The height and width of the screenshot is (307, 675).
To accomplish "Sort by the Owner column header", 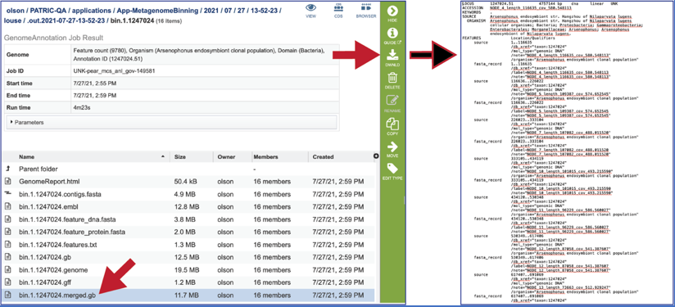I will pos(226,157).
